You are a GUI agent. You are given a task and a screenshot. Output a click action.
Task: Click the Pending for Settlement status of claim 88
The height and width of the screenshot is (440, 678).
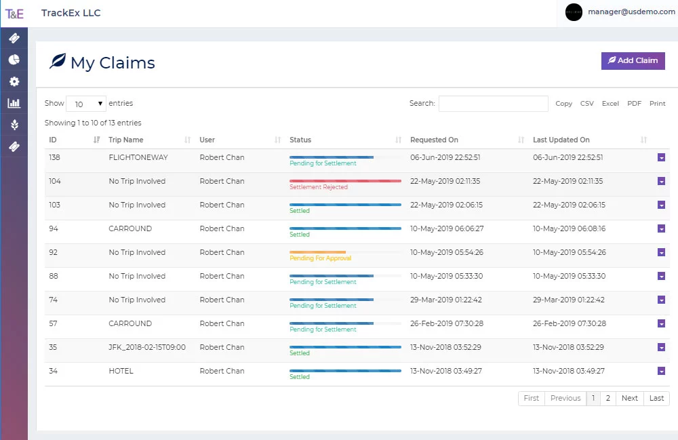(323, 282)
